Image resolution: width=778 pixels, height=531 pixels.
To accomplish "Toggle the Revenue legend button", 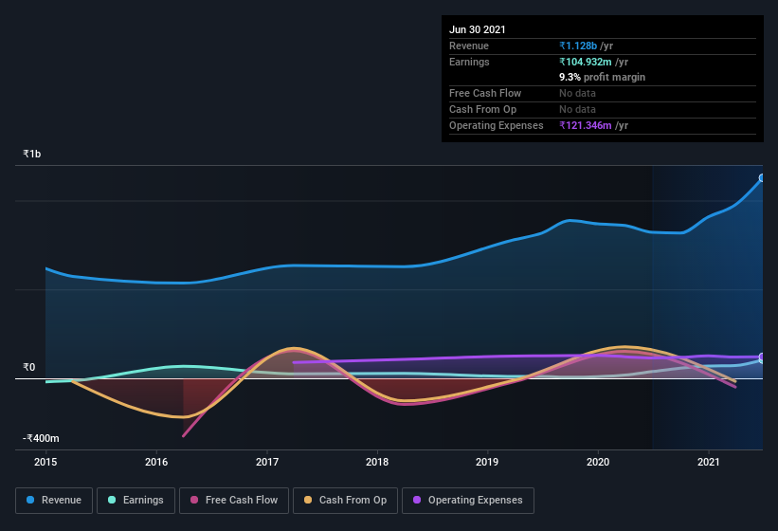I will (54, 501).
